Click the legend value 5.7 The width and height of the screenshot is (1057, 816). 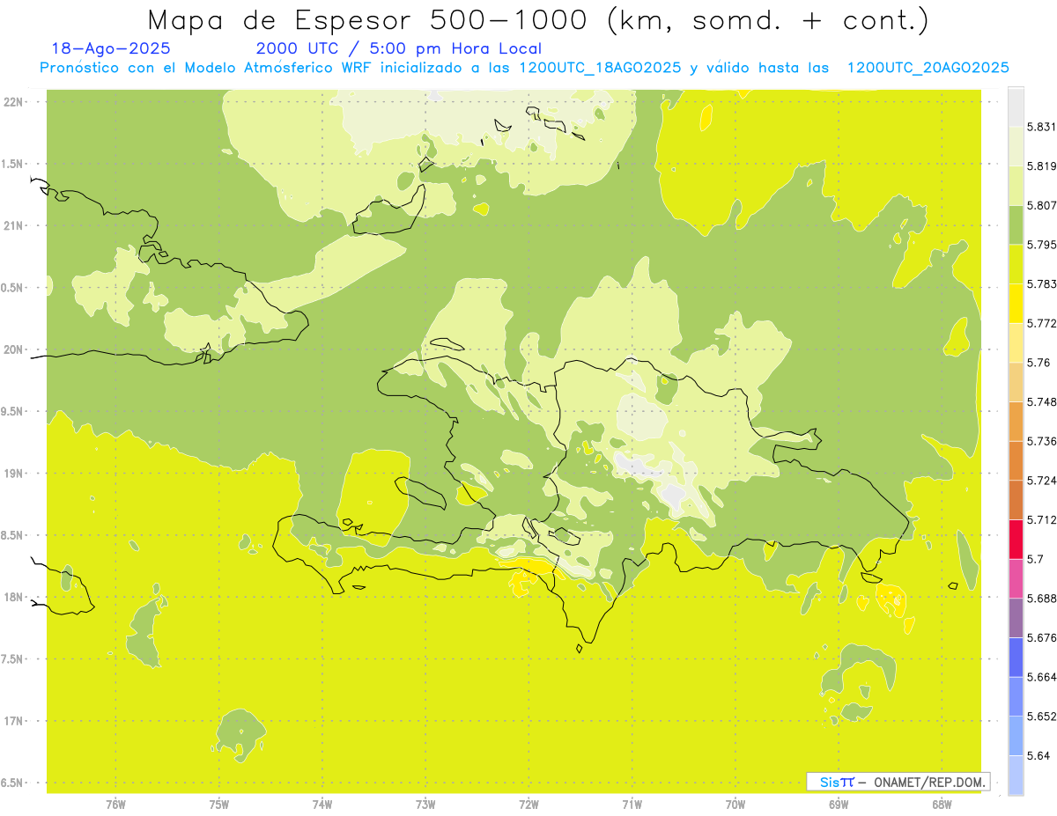(1036, 559)
